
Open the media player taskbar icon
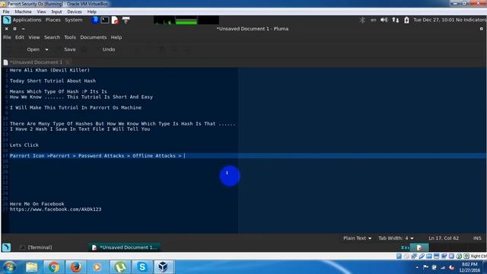pos(97,267)
